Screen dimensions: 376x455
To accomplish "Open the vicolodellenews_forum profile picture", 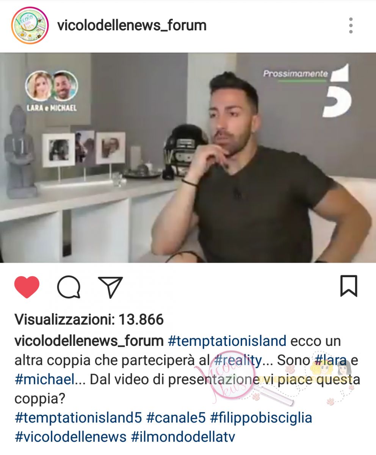I will [x=30, y=25].
